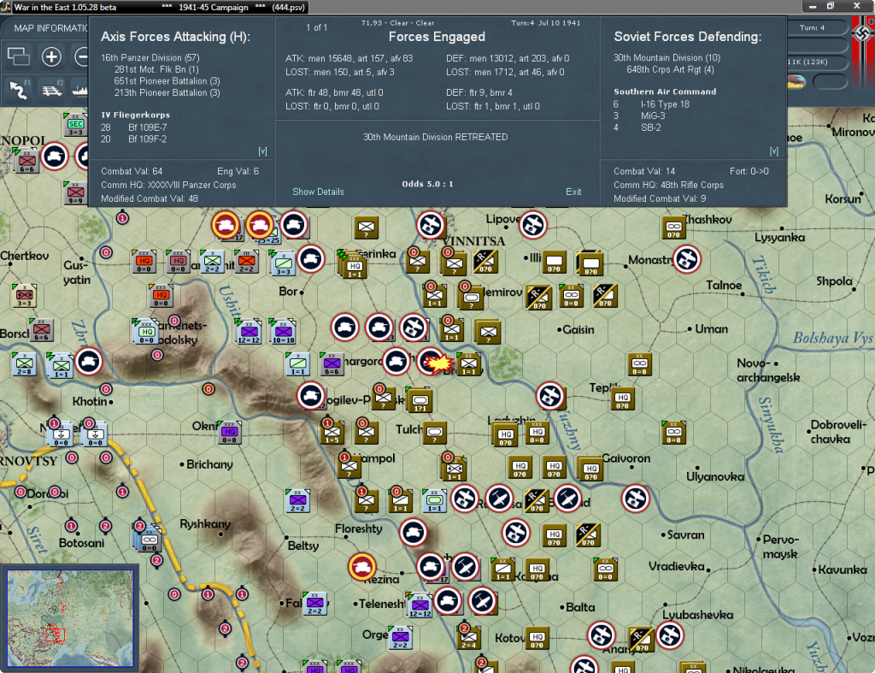Select the Bf 109F-2 aircraft row
The image size is (875, 673).
point(134,139)
